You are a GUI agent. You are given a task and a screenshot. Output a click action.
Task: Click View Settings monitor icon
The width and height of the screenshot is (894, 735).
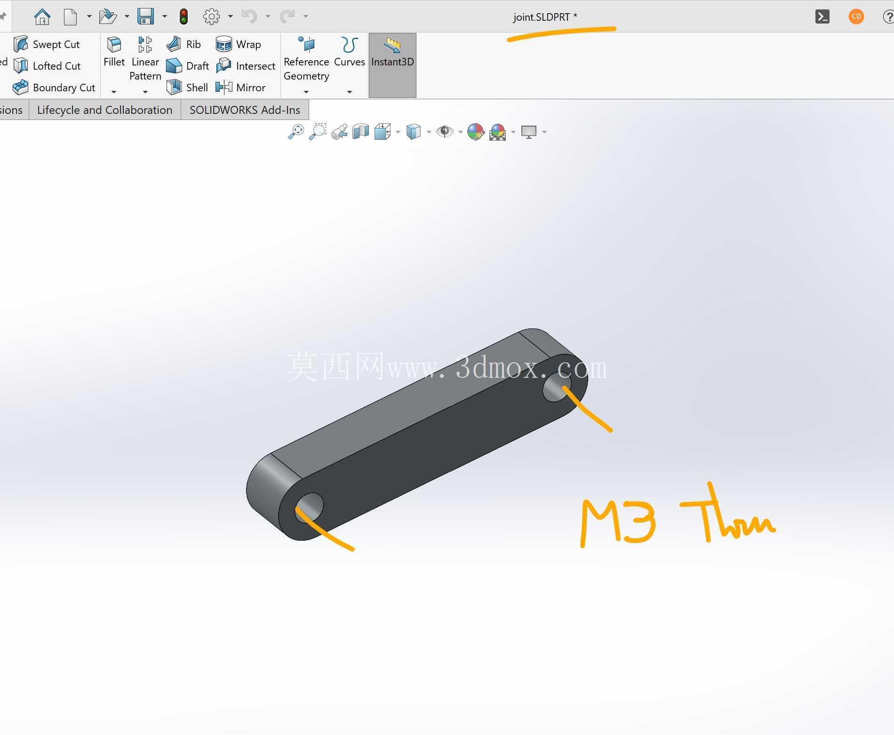[529, 132]
